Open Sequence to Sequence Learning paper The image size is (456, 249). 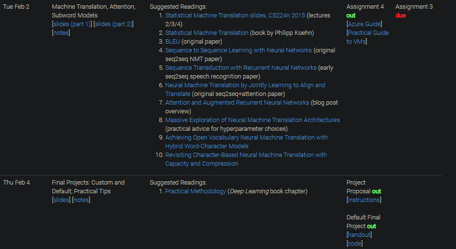click(x=238, y=50)
